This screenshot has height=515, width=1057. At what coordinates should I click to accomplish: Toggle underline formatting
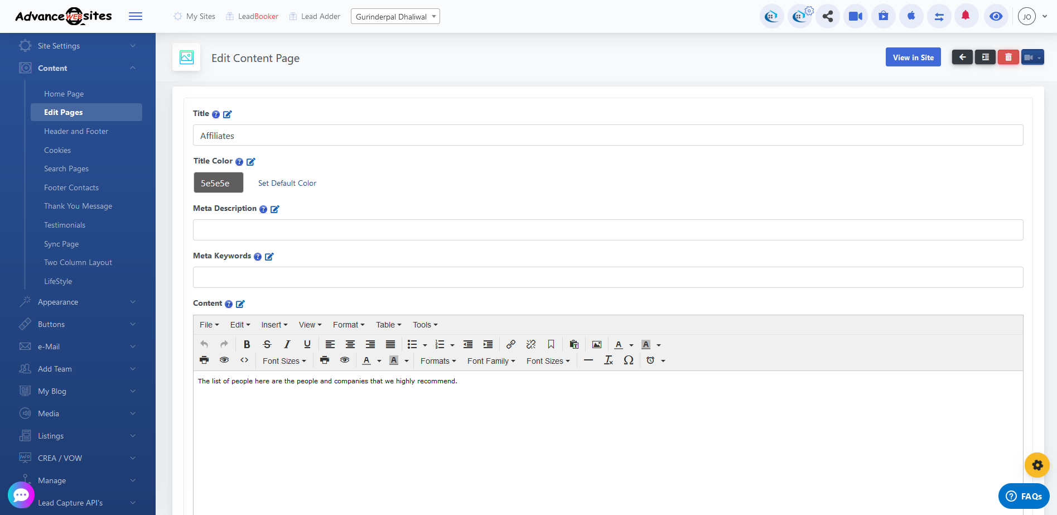pyautogui.click(x=307, y=345)
